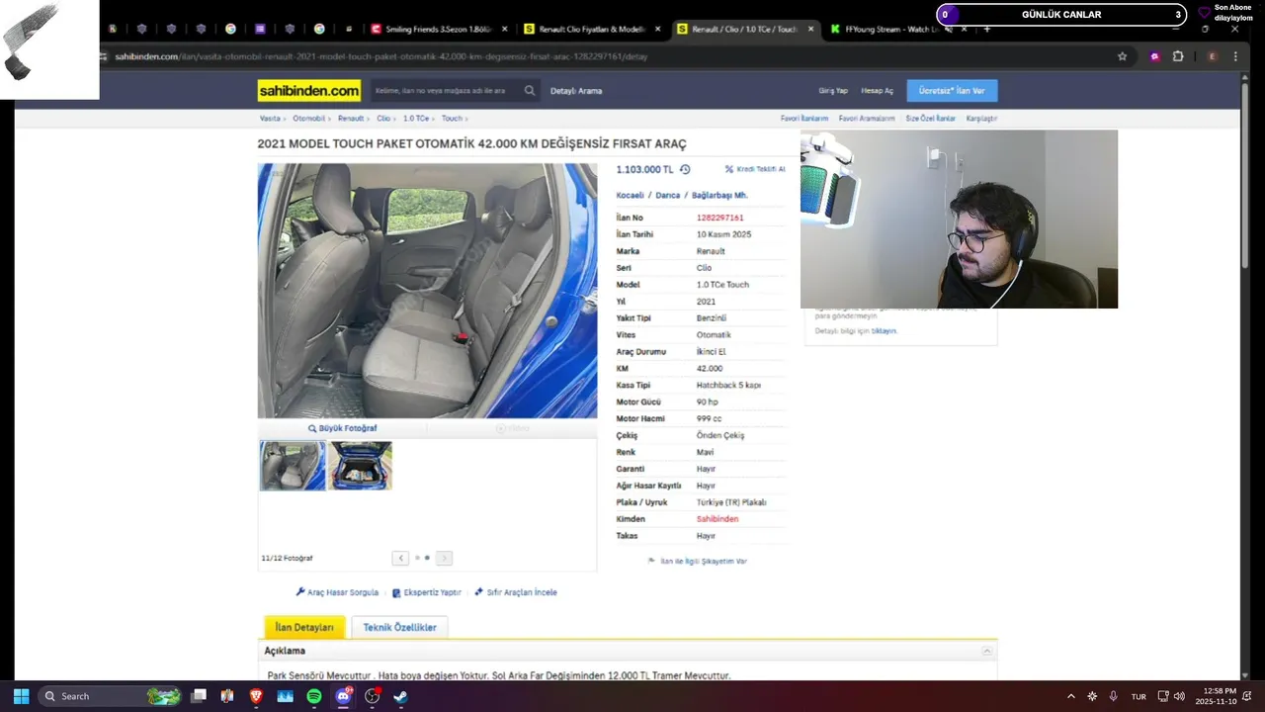
Task: Open Steam from the taskbar
Action: tap(400, 696)
